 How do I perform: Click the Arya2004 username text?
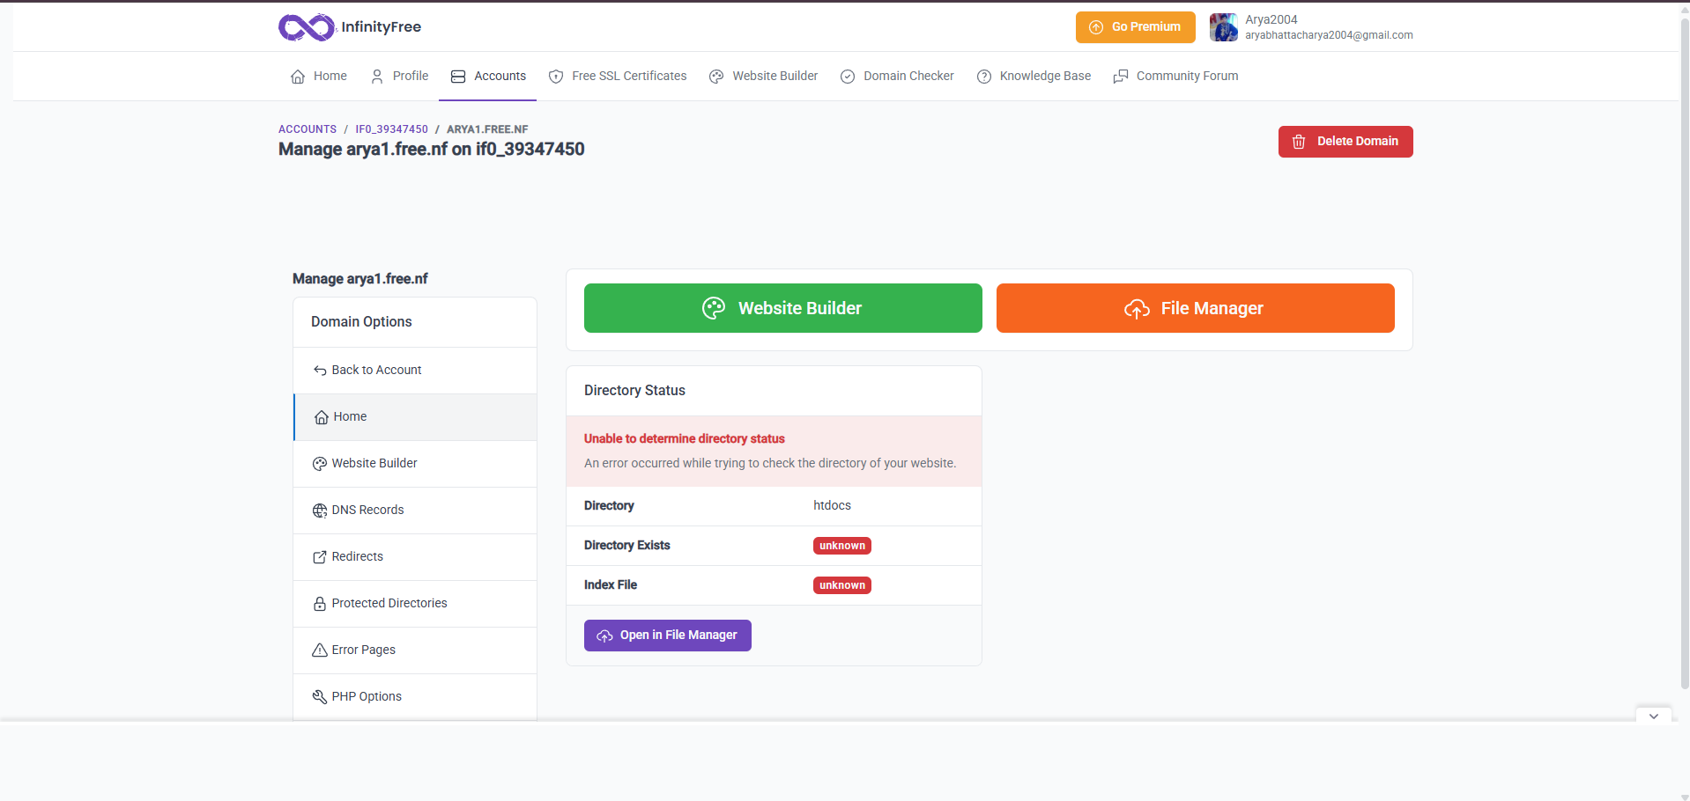point(1271,19)
